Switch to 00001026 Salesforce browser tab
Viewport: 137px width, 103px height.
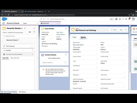[12, 11]
